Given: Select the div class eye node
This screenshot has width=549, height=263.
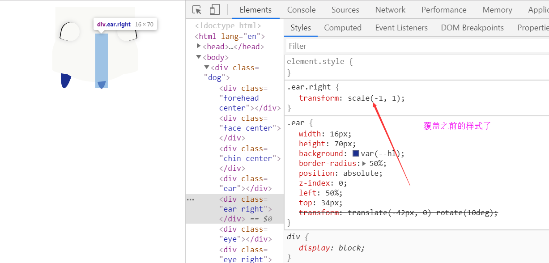Looking at the screenshot, I should coord(246,234).
